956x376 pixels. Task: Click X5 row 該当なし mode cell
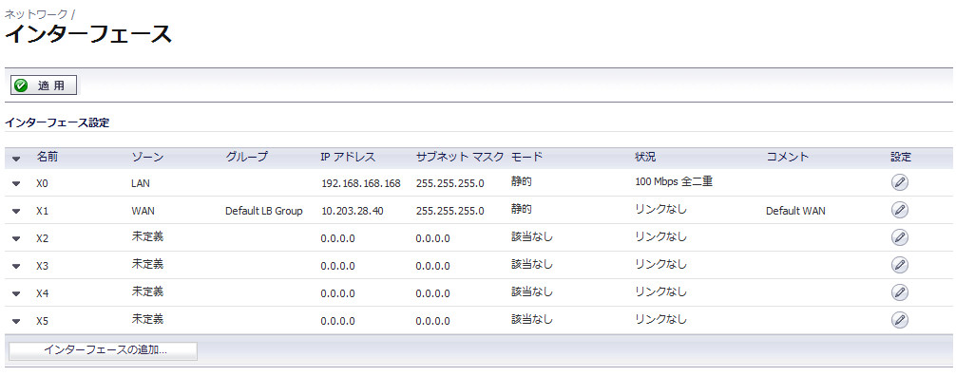click(x=531, y=319)
